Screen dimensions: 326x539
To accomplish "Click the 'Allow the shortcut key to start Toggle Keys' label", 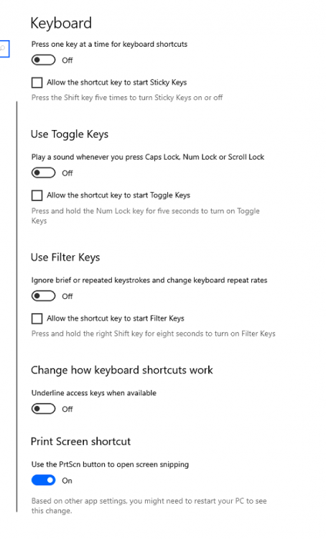I will point(118,195).
